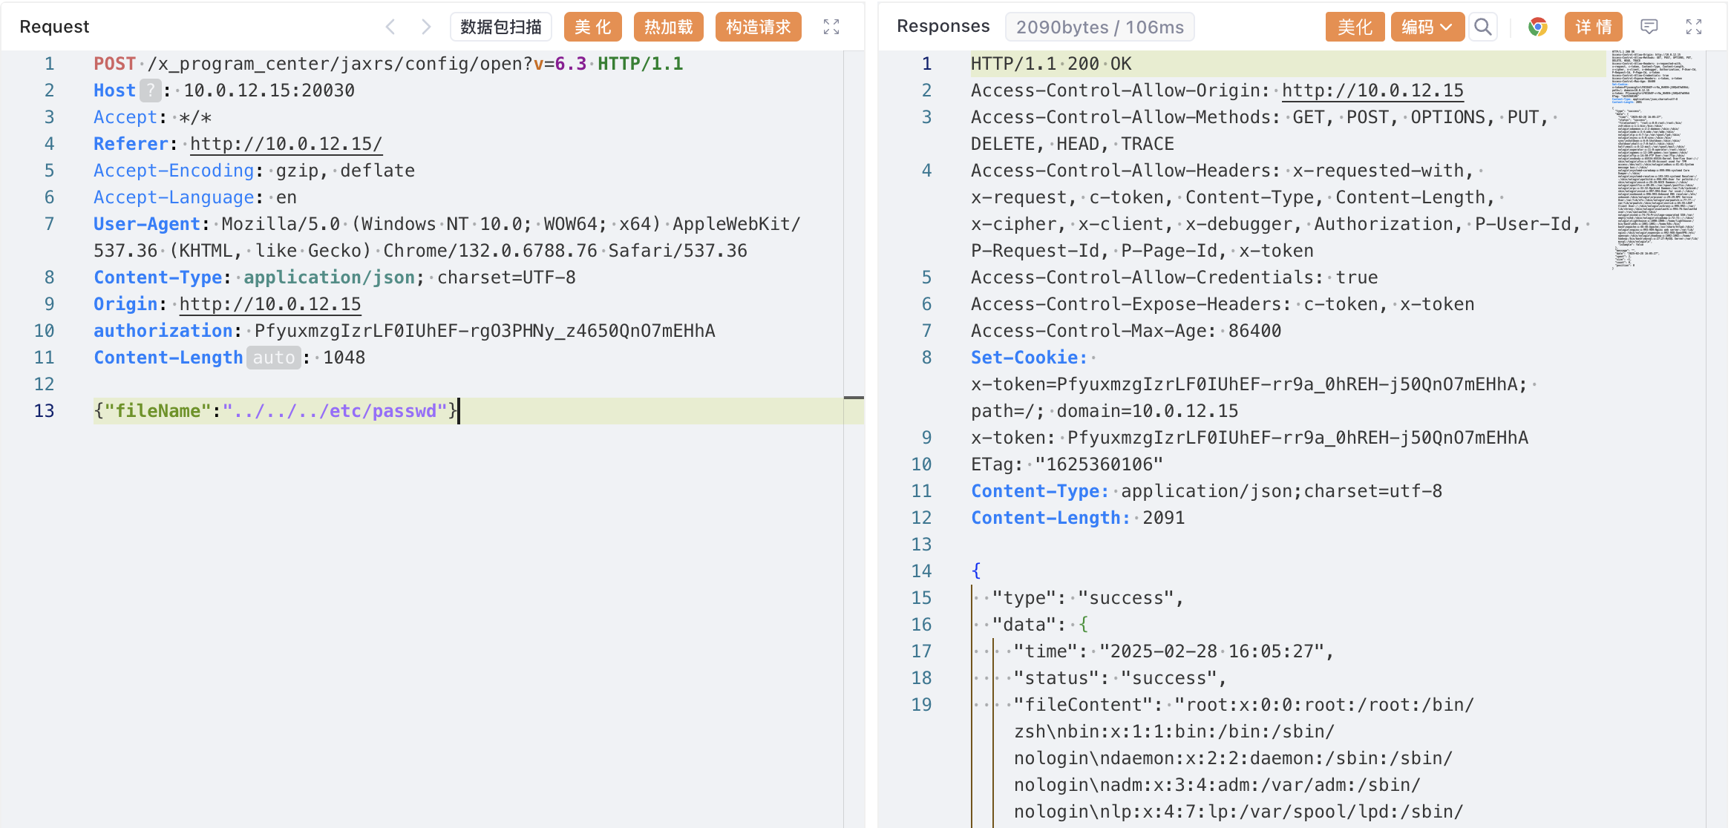Click the Referer URL http://10.0.12.15/
The width and height of the screenshot is (1731, 828).
click(286, 144)
